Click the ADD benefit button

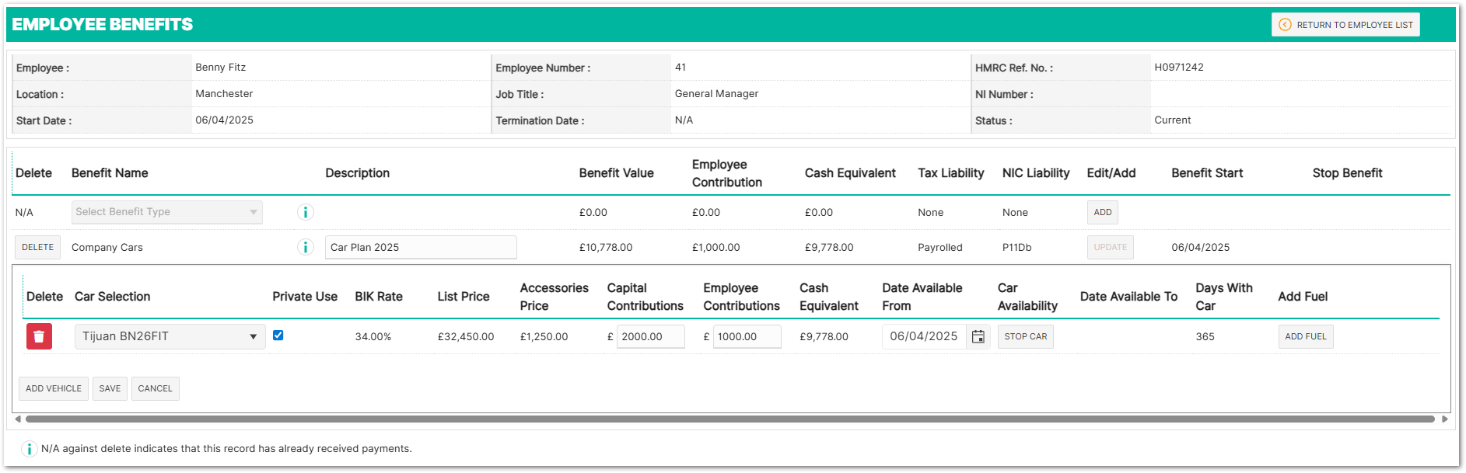(1102, 212)
